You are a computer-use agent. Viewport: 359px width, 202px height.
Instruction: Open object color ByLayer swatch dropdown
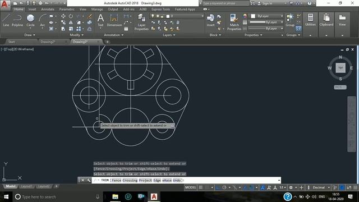click(x=266, y=16)
